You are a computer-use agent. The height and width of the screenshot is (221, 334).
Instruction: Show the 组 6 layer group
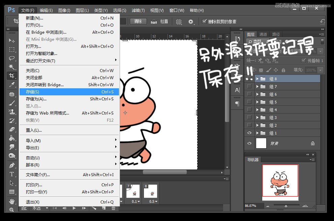(249, 94)
